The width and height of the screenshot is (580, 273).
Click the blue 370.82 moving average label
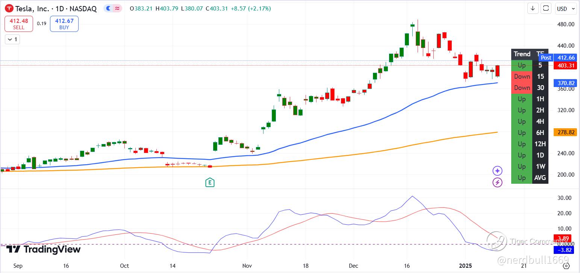pyautogui.click(x=565, y=83)
